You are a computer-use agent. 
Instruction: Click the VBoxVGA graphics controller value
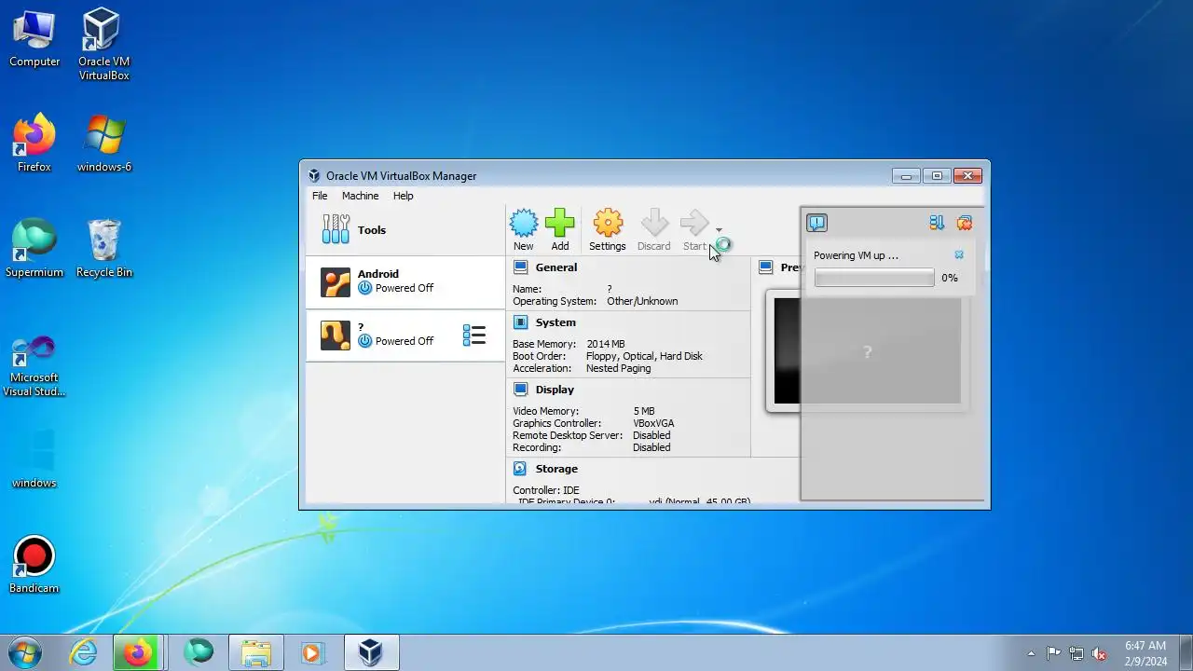[653, 423]
